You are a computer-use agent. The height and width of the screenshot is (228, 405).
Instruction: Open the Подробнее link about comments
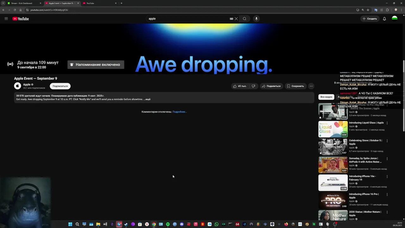pos(179,112)
